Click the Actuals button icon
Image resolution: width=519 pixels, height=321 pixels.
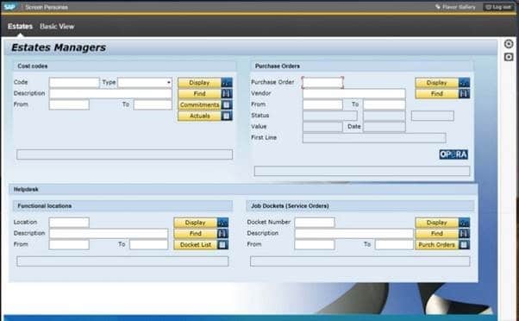click(x=227, y=116)
